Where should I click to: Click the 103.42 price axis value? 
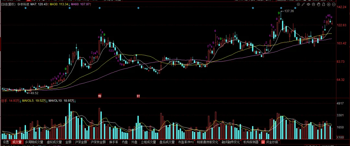pyautogui.click(x=342, y=43)
